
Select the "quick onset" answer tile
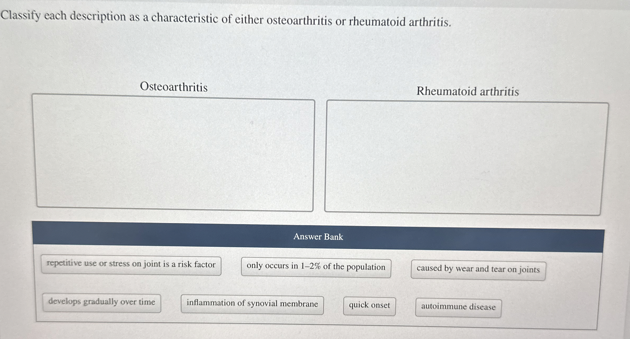click(x=369, y=305)
